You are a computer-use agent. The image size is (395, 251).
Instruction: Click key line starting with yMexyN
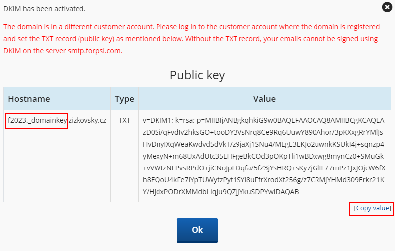(x=263, y=156)
